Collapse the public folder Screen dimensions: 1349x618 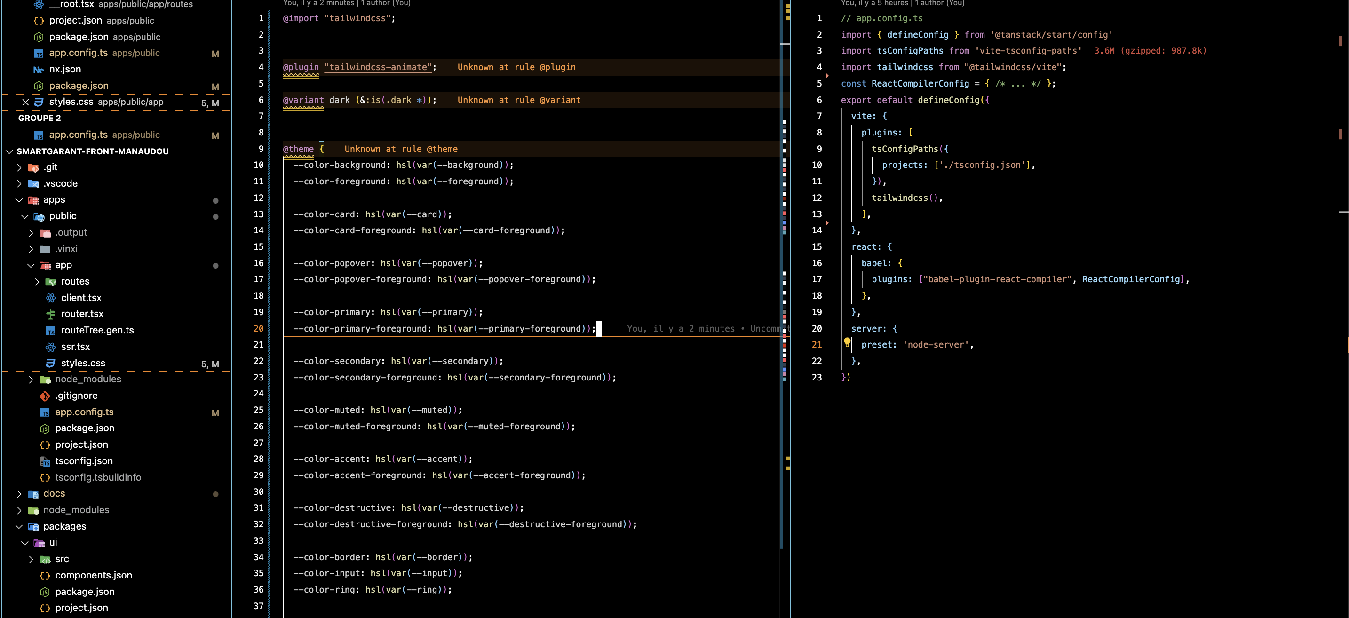point(24,216)
